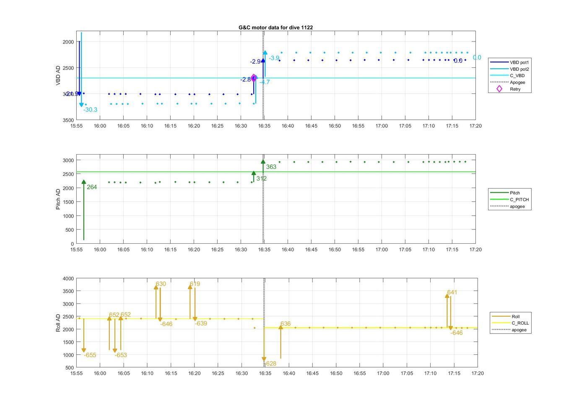Click the '2000' tick on VBD y-axis
The image size is (587, 413).
click(x=68, y=42)
